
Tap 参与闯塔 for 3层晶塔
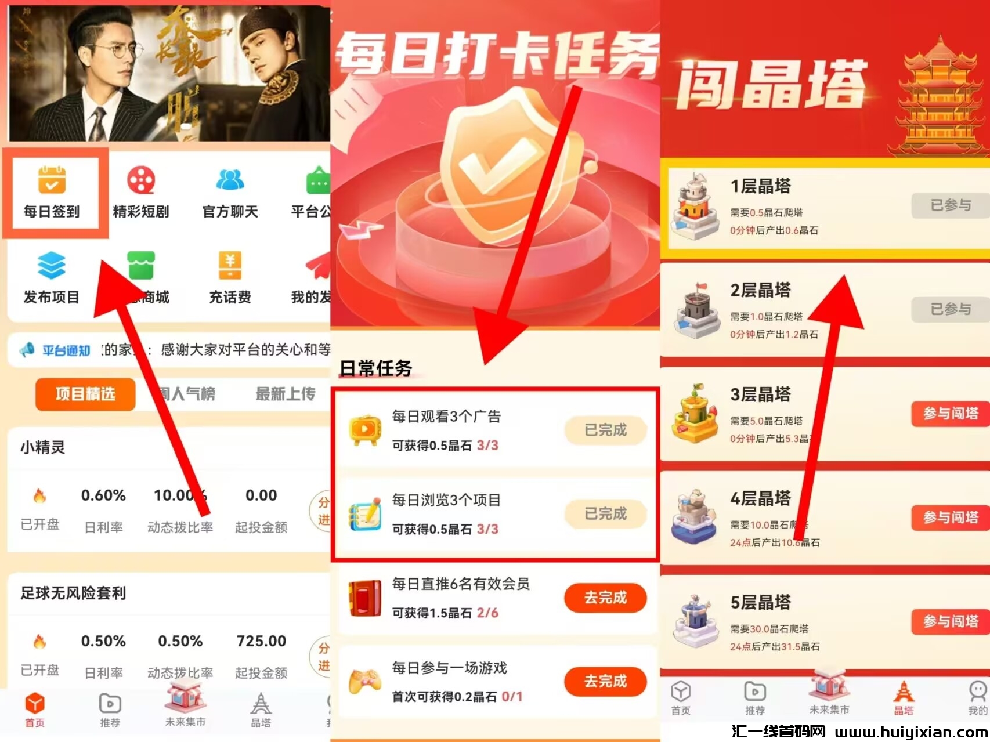click(951, 414)
